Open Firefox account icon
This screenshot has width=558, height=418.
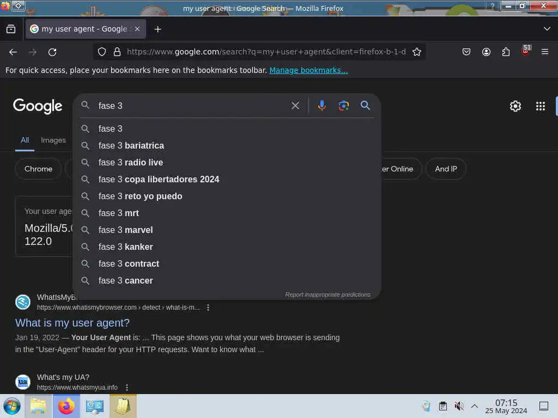pos(486,52)
